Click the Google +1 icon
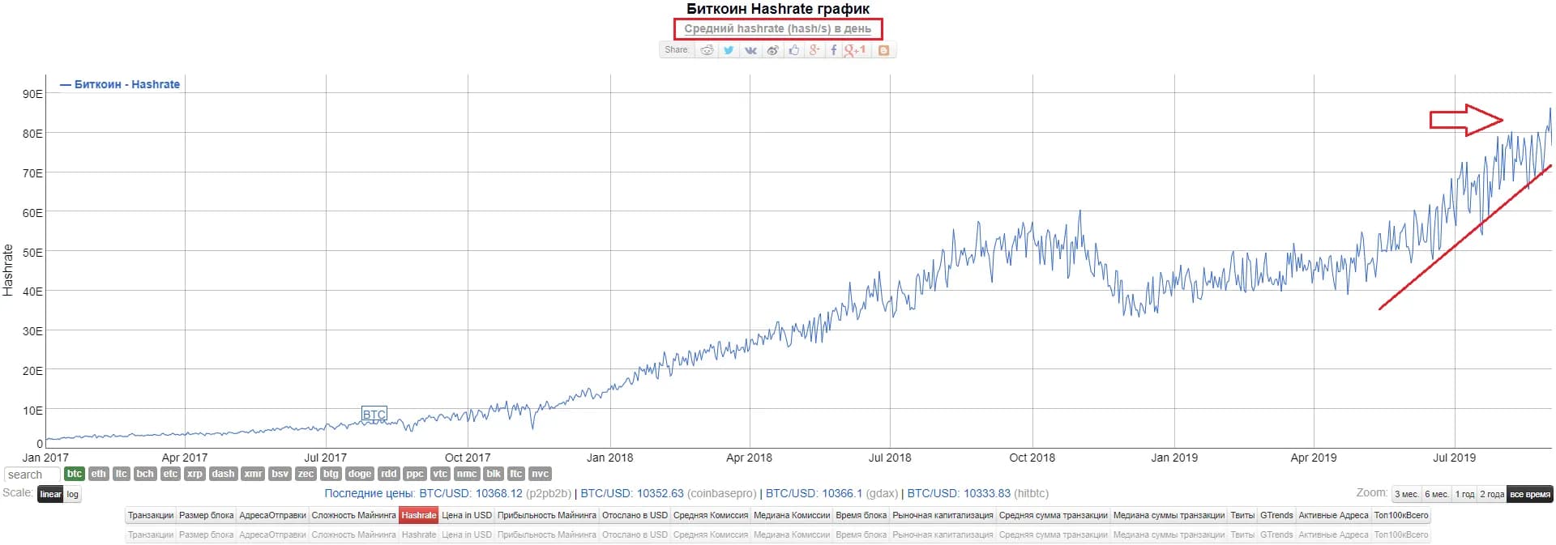Screen dimensions: 1556x545 855,50
